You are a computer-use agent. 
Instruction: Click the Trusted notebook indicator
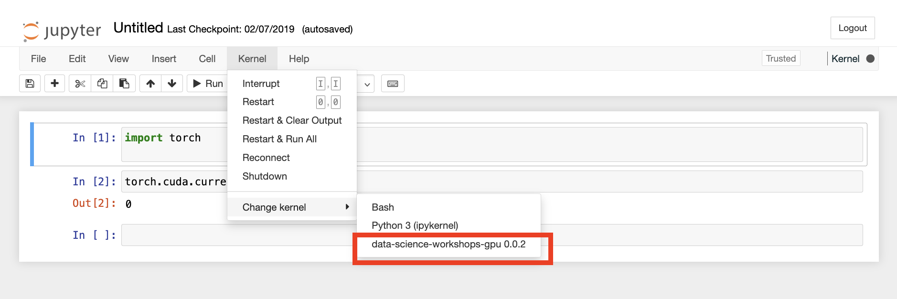781,58
